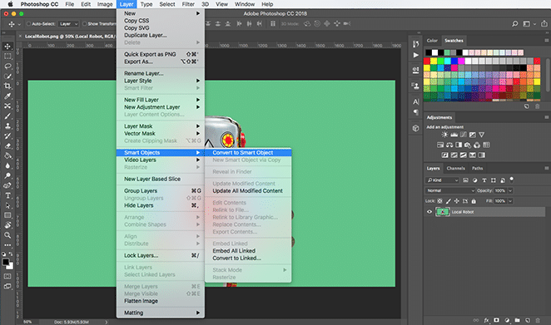Choose Flatten Image
551x325 pixels.
point(161,301)
